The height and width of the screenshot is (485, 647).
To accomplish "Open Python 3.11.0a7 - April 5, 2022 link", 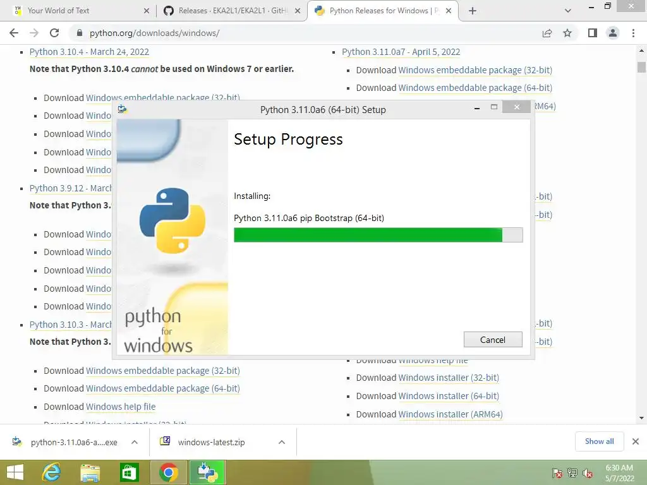I will point(401,52).
